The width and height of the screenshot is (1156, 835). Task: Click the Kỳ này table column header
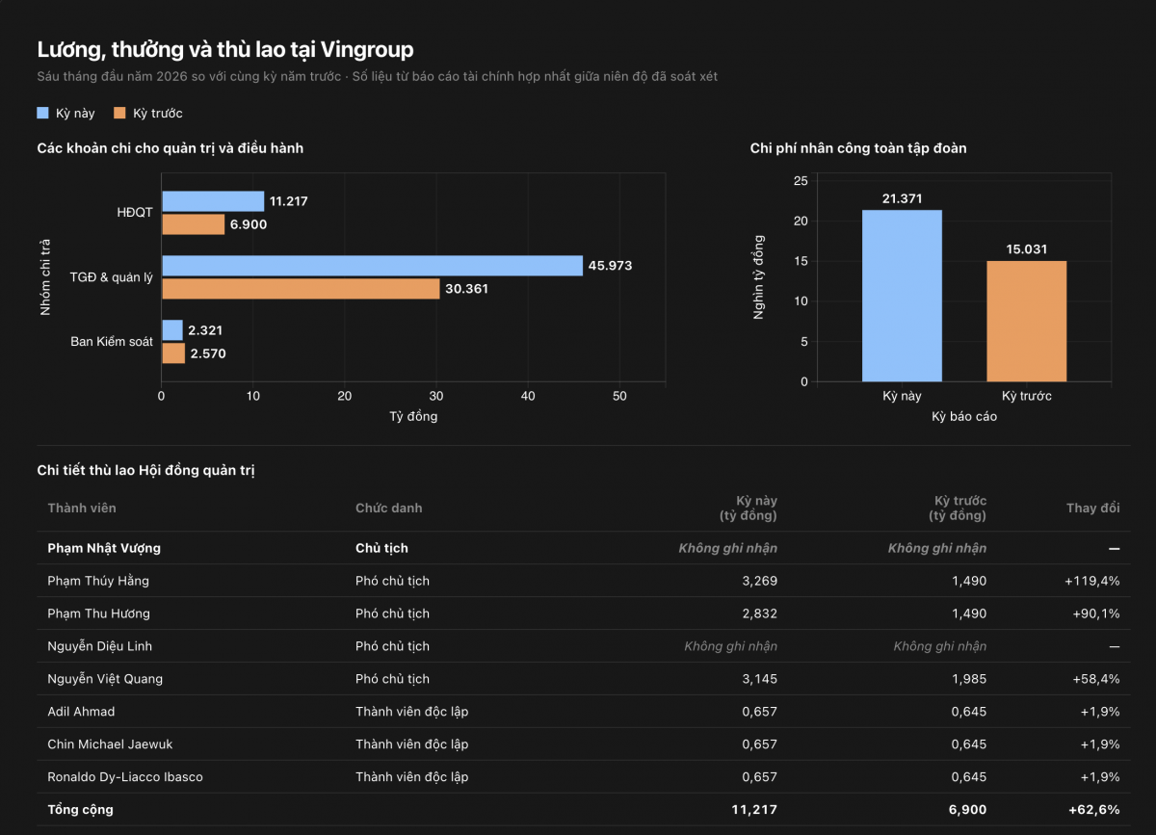[749, 508]
